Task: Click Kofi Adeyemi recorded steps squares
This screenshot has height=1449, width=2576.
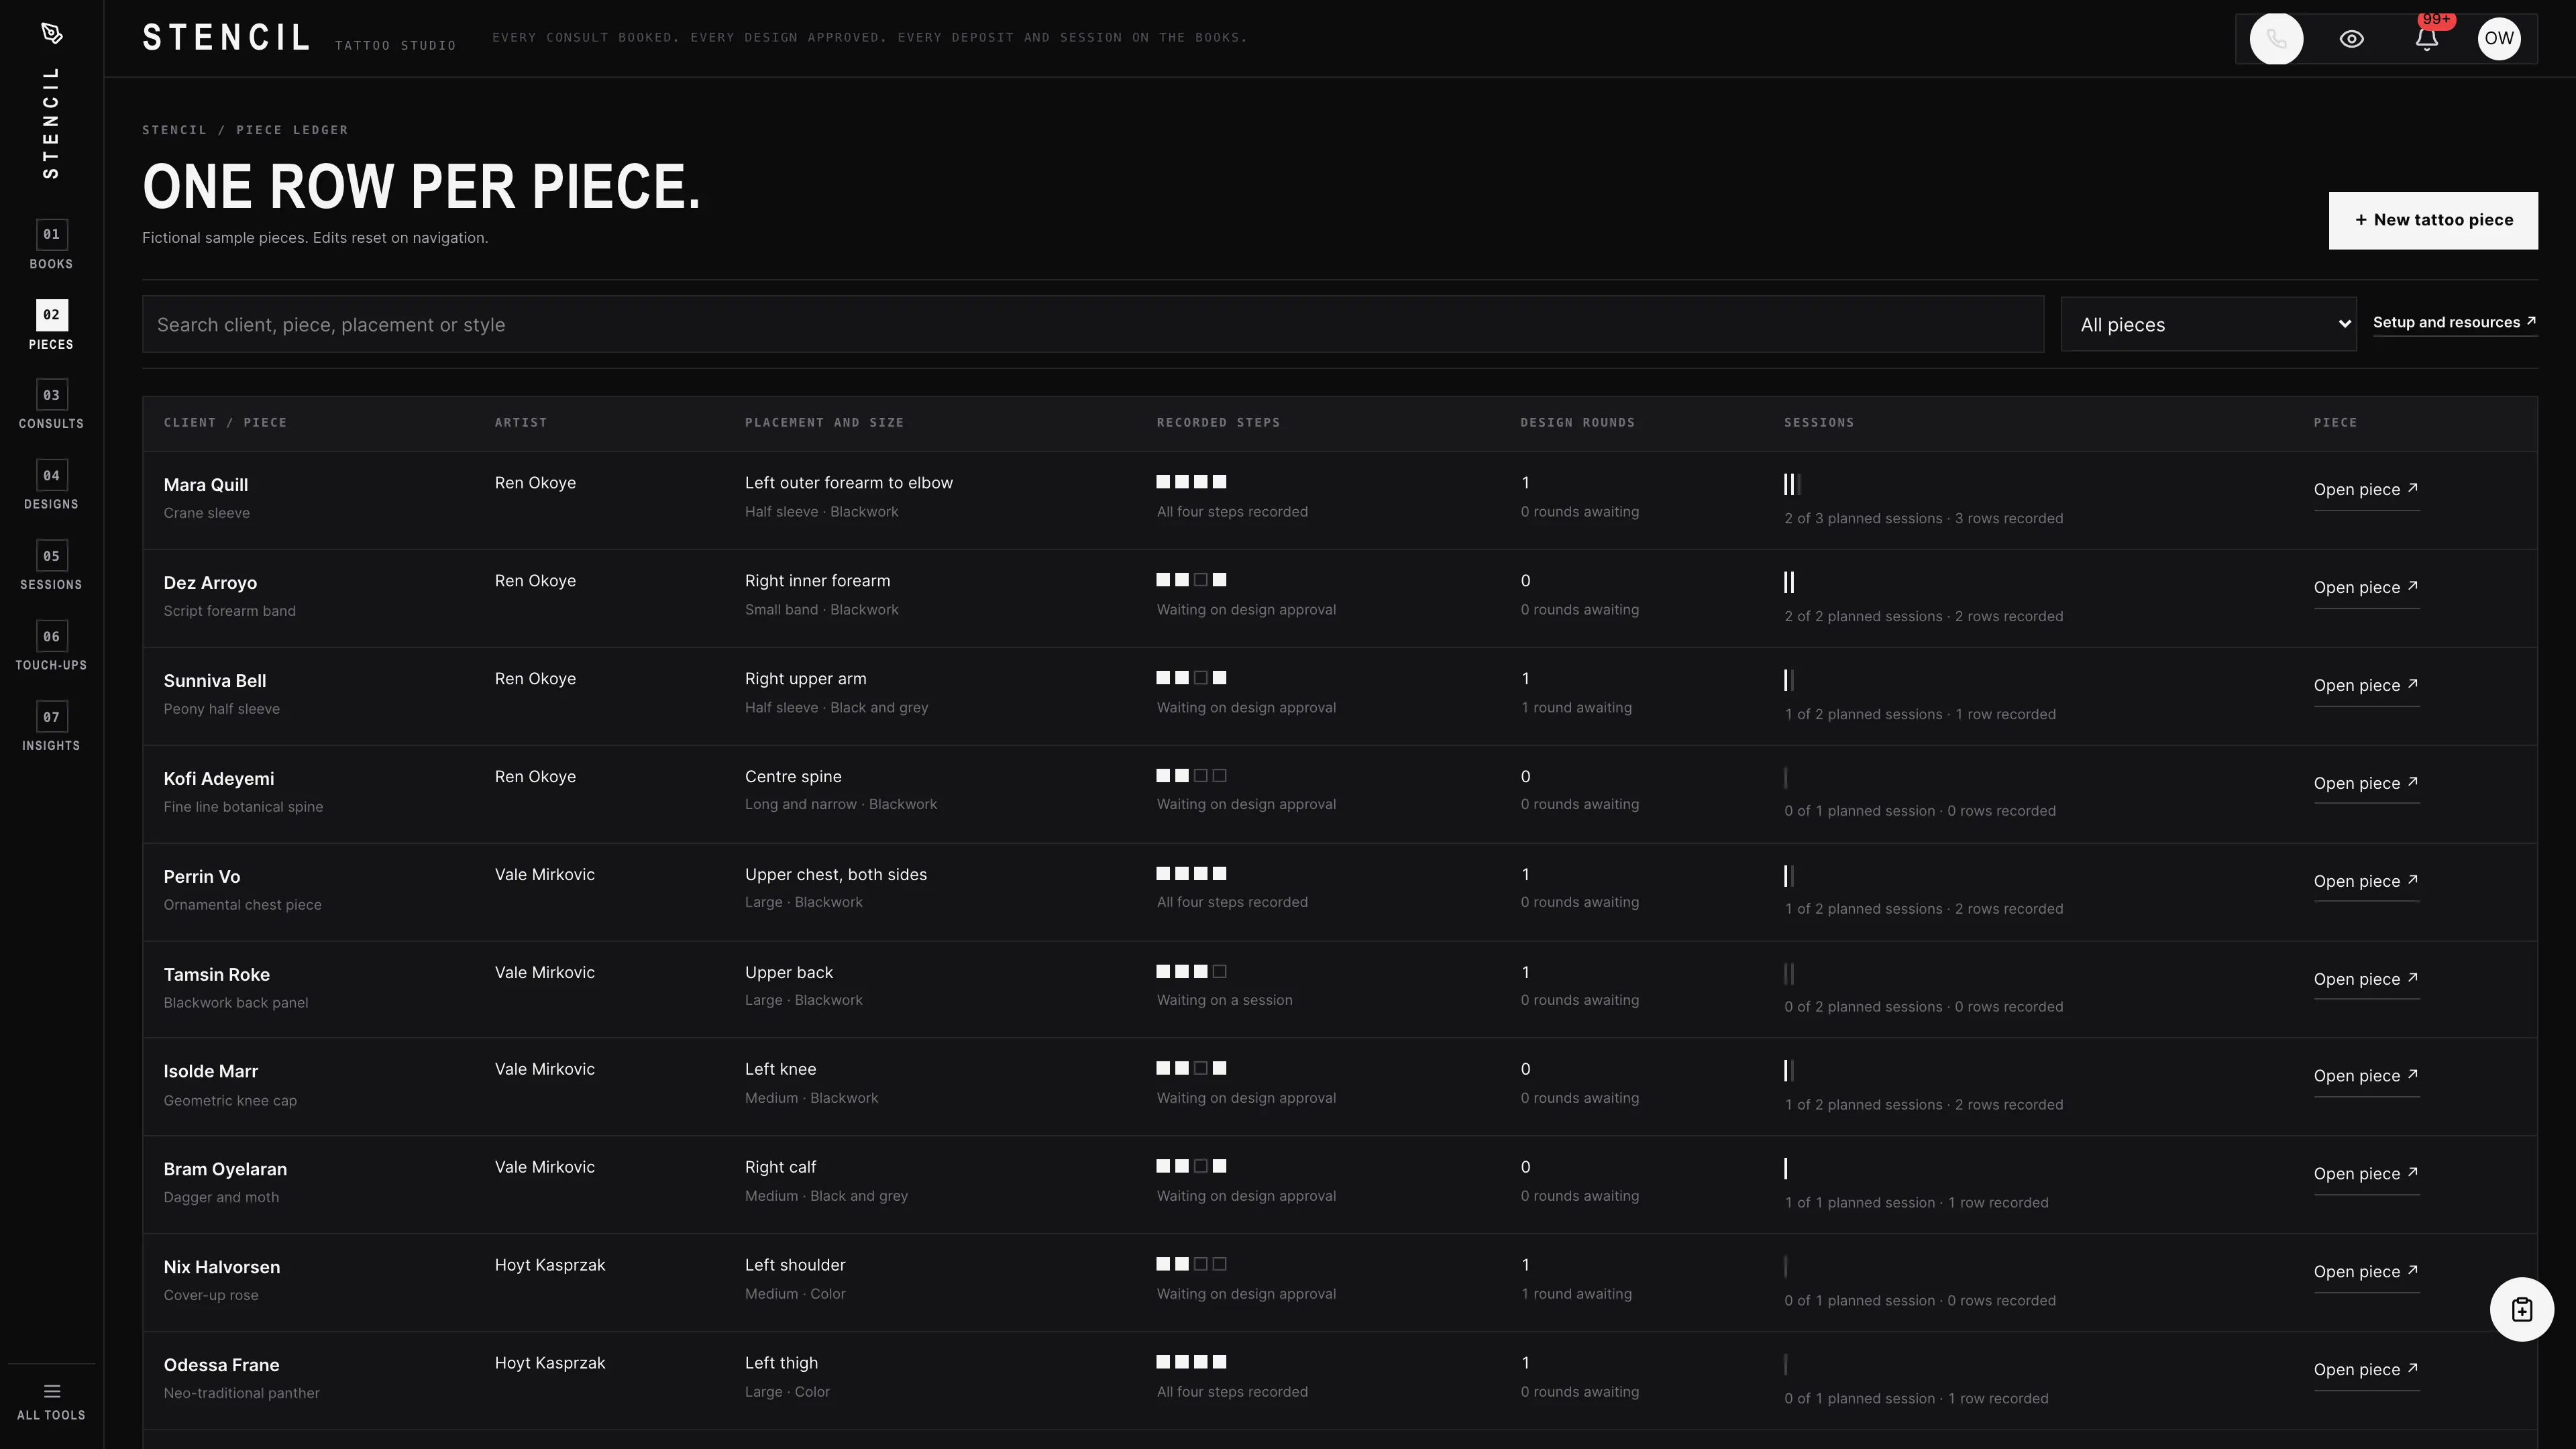Action: [x=1191, y=776]
